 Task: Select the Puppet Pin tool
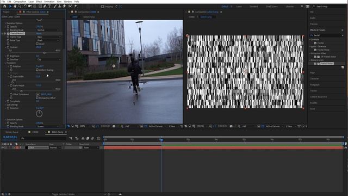tap(76, 6)
